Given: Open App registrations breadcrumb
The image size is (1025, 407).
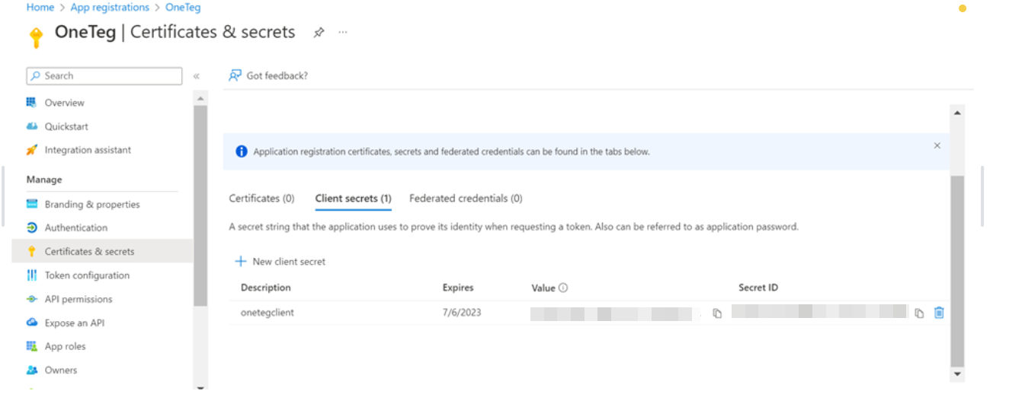Looking at the screenshot, I should click(x=110, y=8).
